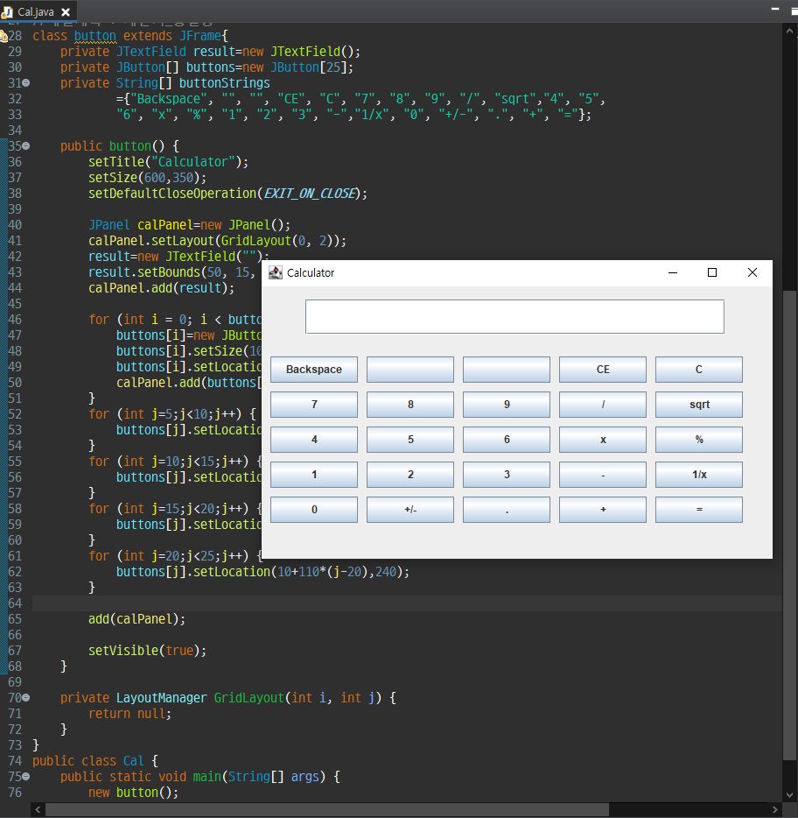Image resolution: width=798 pixels, height=818 pixels.
Task: Minimize the editor view using the top-right icon
Action: point(775,9)
